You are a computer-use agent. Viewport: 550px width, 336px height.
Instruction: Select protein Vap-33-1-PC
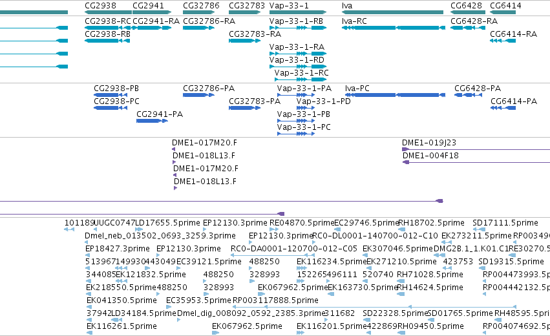pyautogui.click(x=296, y=134)
